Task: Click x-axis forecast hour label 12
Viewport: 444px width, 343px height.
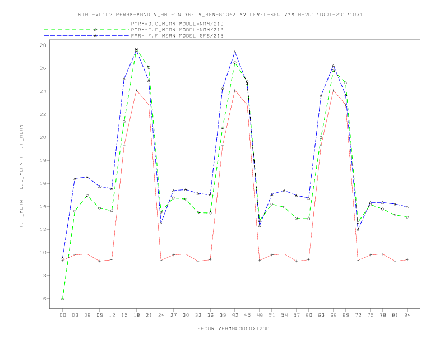Action: [112, 315]
